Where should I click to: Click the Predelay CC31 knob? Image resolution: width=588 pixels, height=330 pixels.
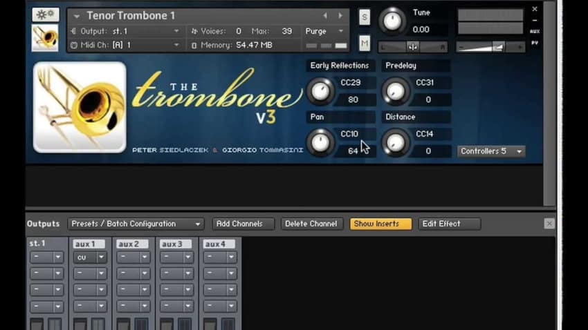395,91
